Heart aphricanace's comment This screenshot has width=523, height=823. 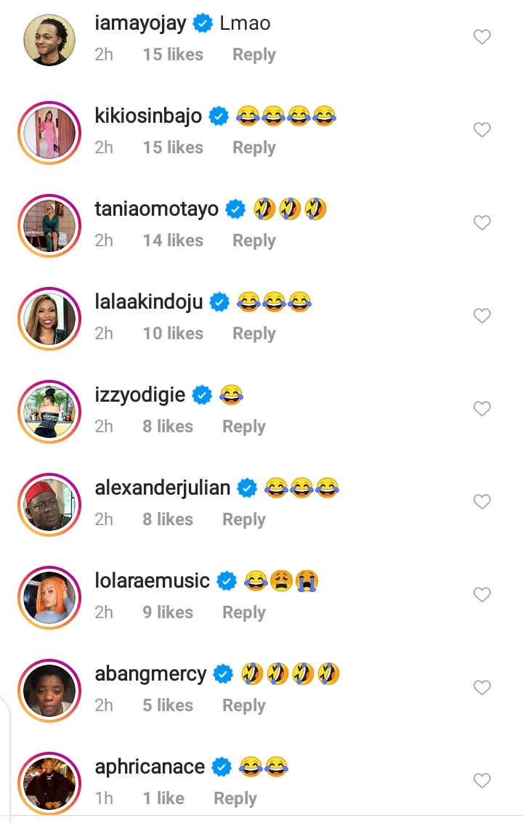click(482, 781)
